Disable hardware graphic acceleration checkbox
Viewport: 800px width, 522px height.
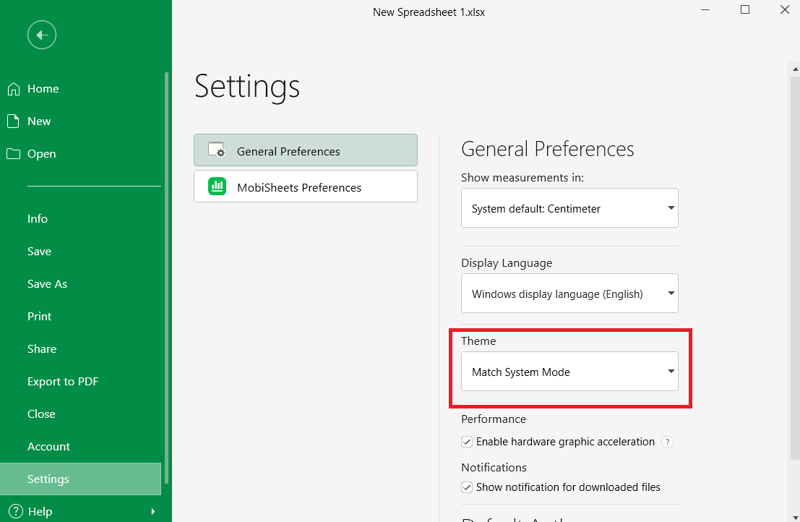coord(467,442)
